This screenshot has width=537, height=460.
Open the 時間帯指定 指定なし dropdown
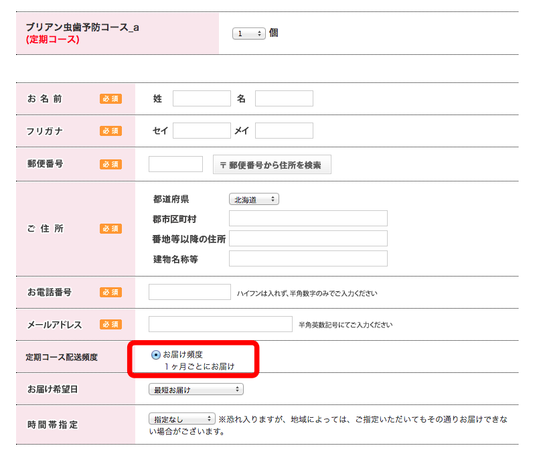tap(182, 419)
